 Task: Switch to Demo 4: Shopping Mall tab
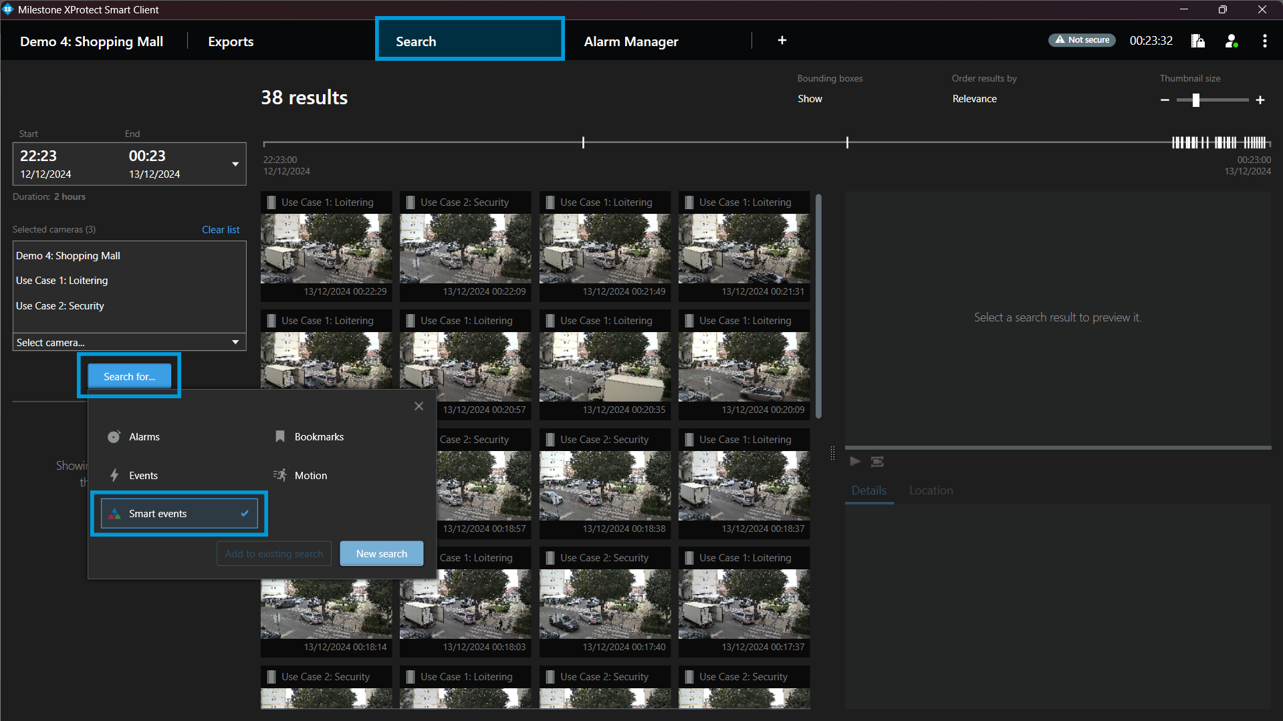(92, 41)
